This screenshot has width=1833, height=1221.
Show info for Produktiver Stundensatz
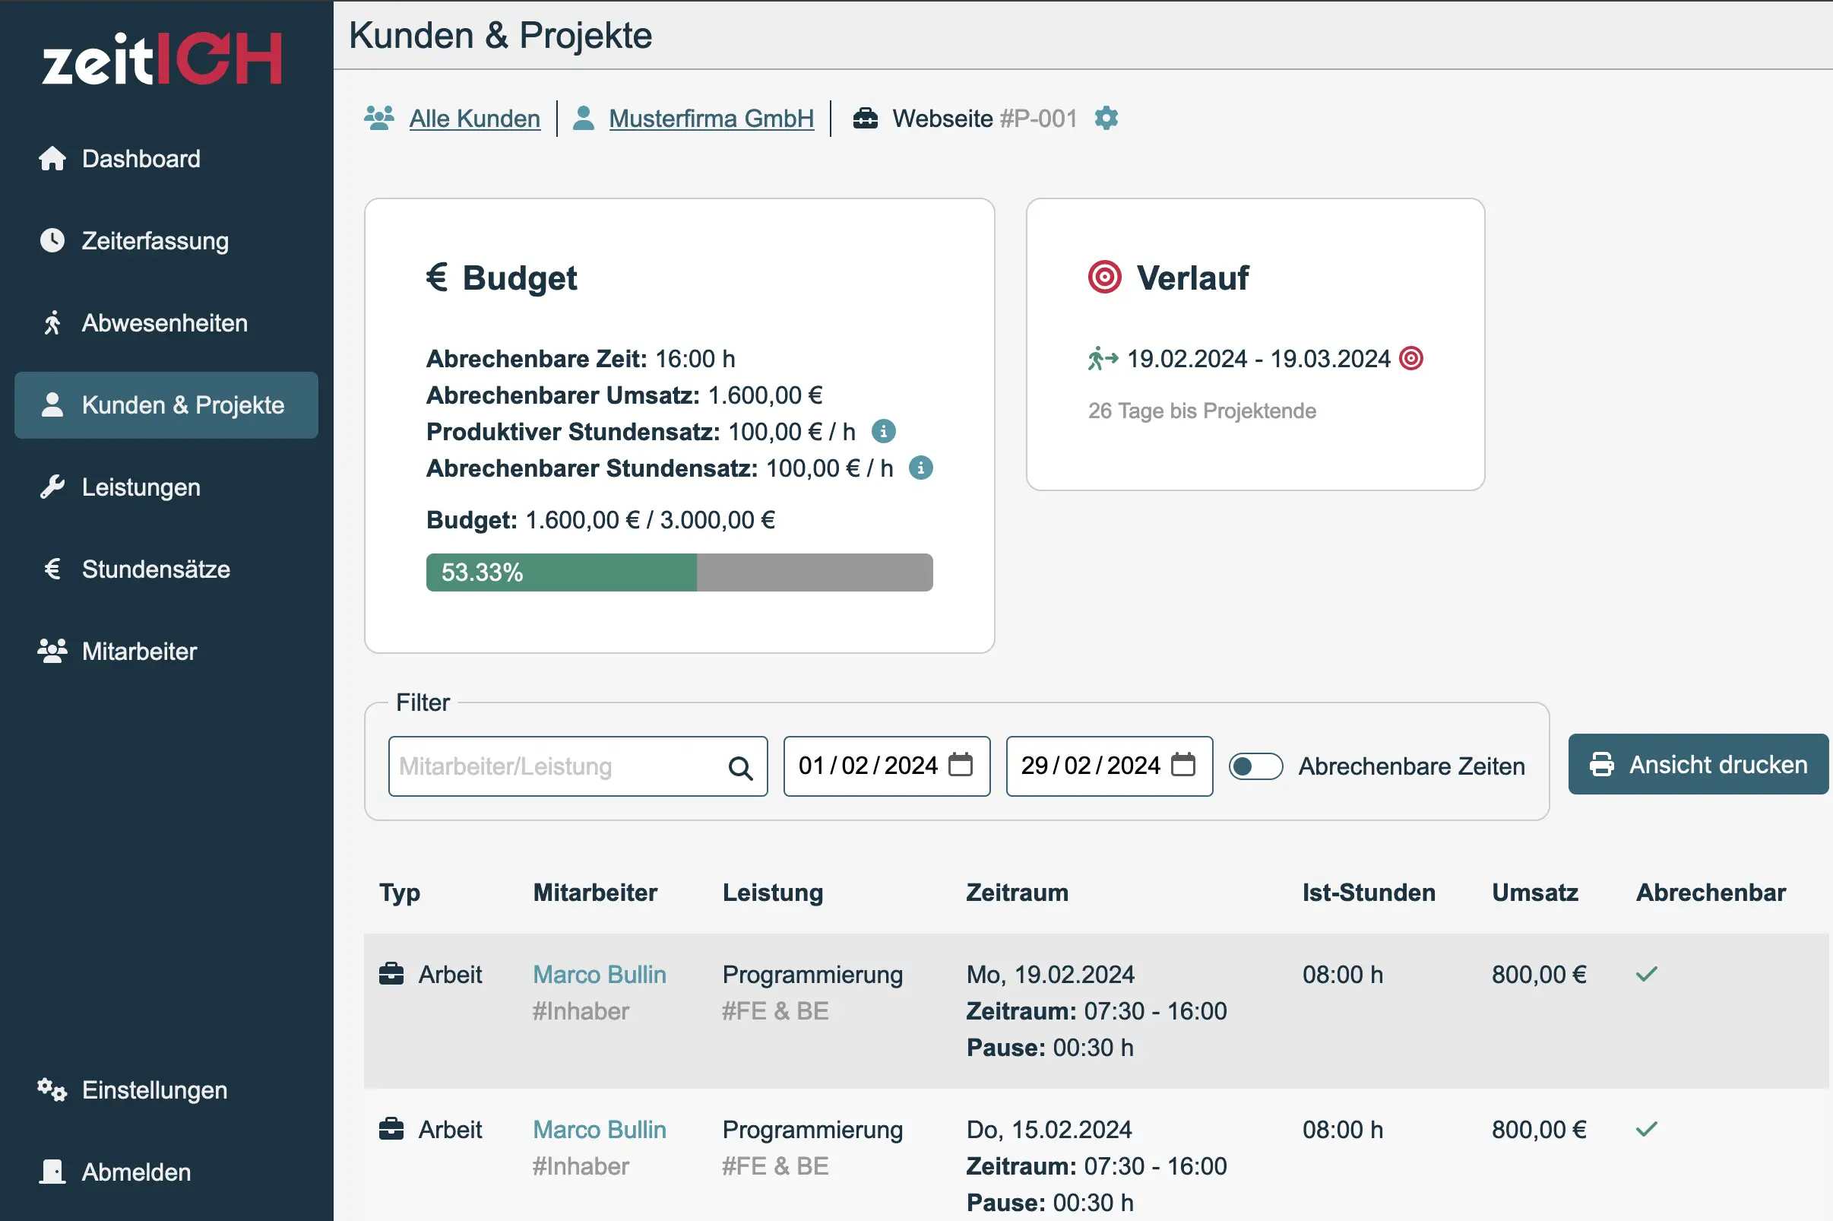pyautogui.click(x=883, y=431)
